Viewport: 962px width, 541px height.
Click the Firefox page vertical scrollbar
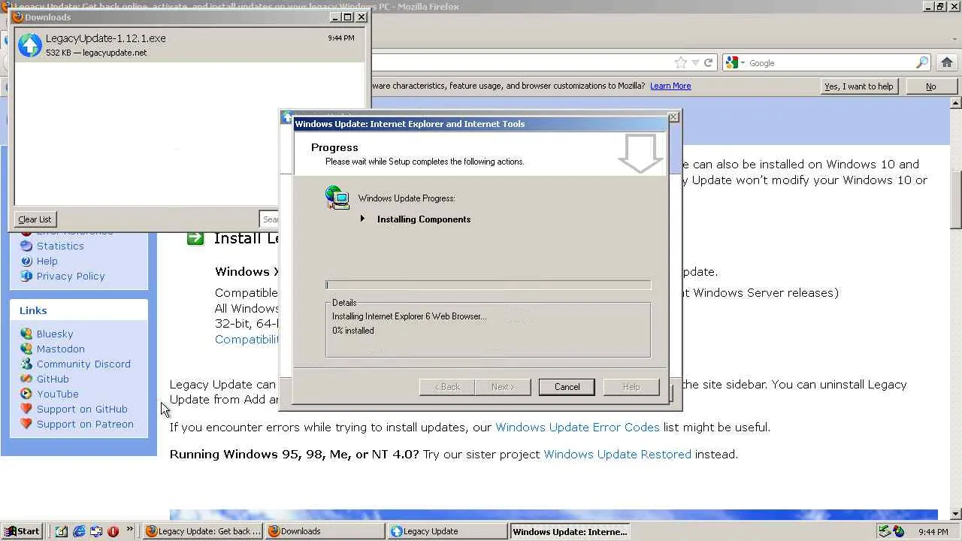tap(956, 308)
